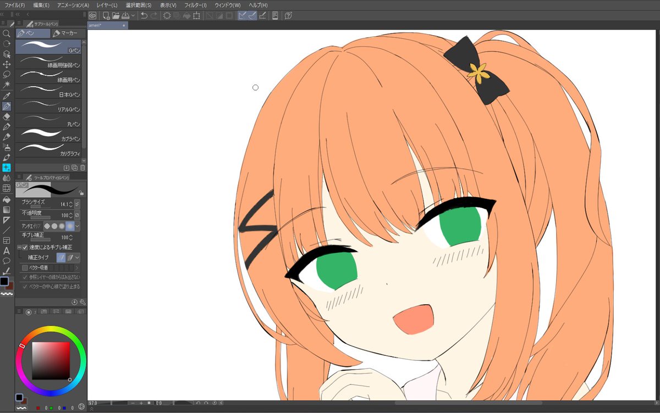Image resolution: width=660 pixels, height=413 pixels.
Task: Select the カブラペン sub tool
Action: pyautogui.click(x=48, y=135)
